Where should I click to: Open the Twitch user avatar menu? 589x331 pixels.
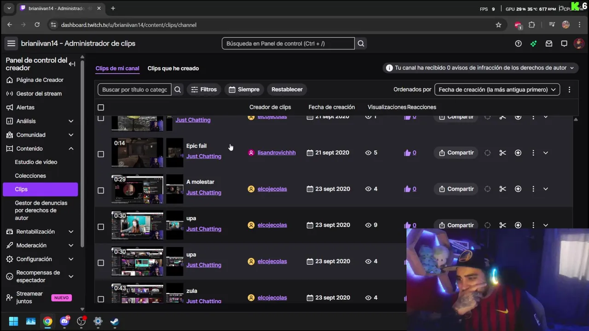click(x=579, y=44)
